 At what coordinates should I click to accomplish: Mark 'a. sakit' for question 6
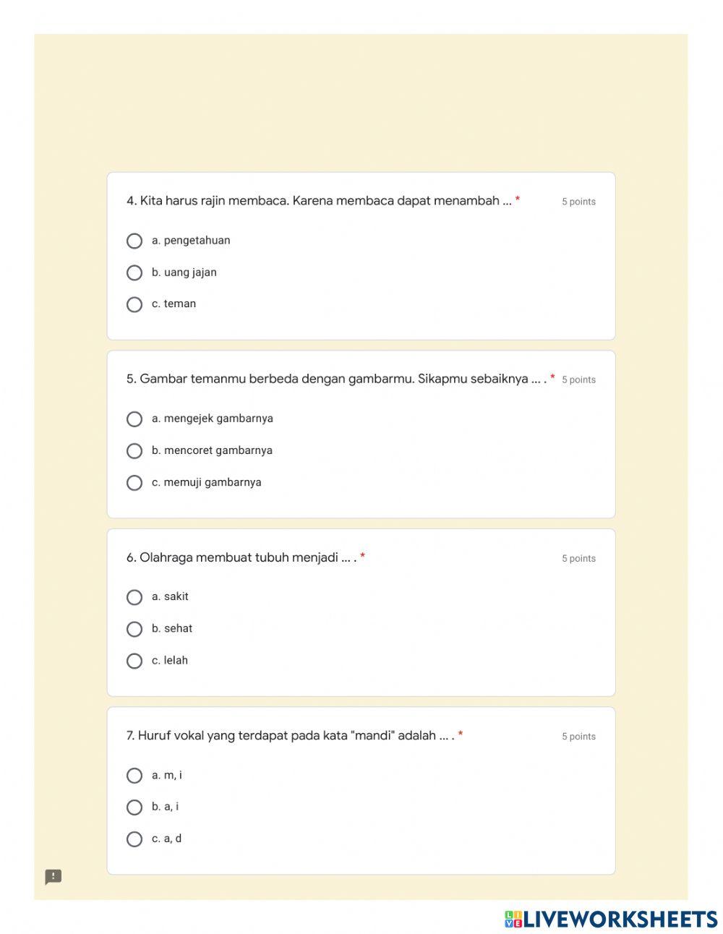tap(134, 597)
